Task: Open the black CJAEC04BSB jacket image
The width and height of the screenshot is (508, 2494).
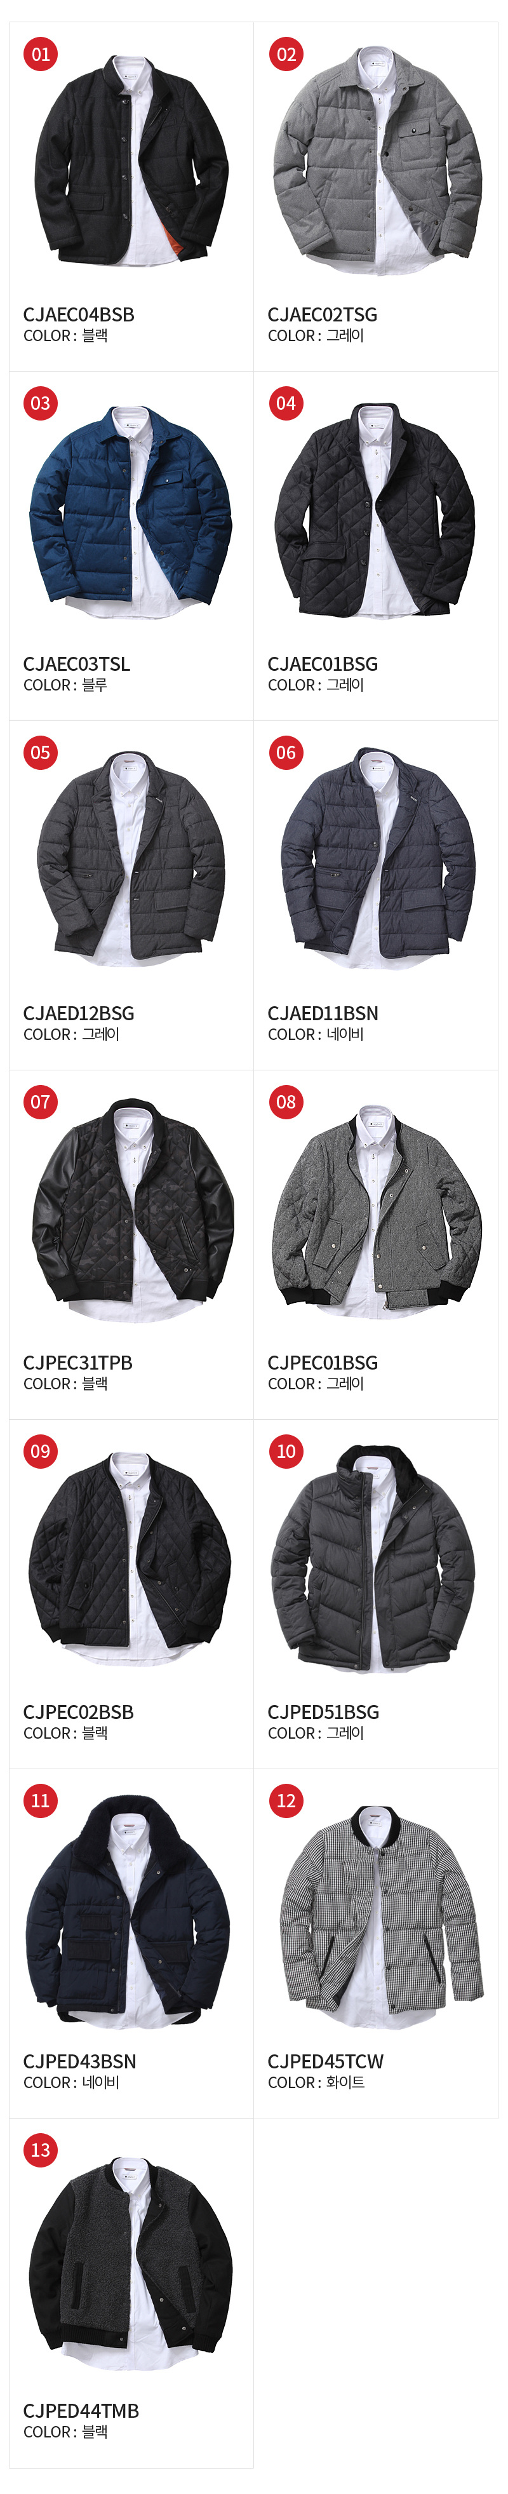Action: point(131,159)
